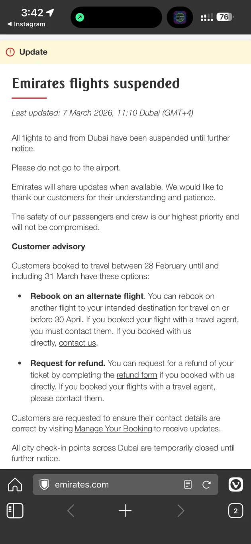Tap the Update banner label
Image resolution: width=251 pixels, height=544 pixels.
click(33, 52)
